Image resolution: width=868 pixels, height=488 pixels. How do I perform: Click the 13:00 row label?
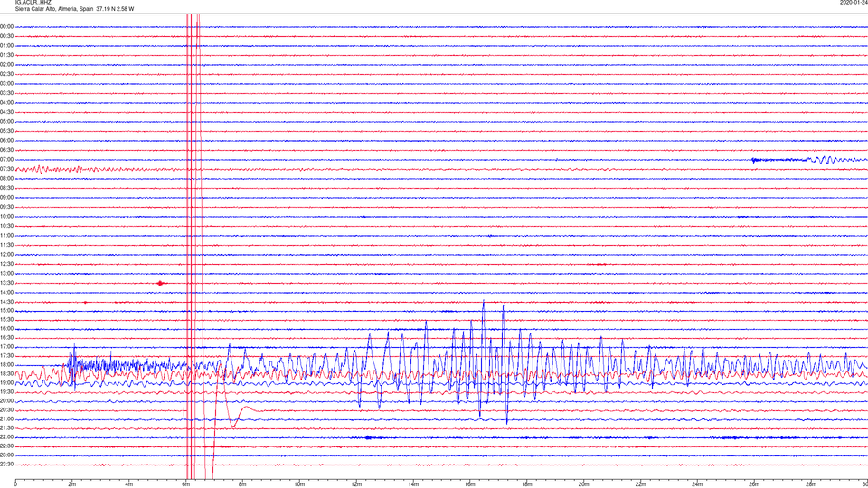pyautogui.click(x=6, y=273)
